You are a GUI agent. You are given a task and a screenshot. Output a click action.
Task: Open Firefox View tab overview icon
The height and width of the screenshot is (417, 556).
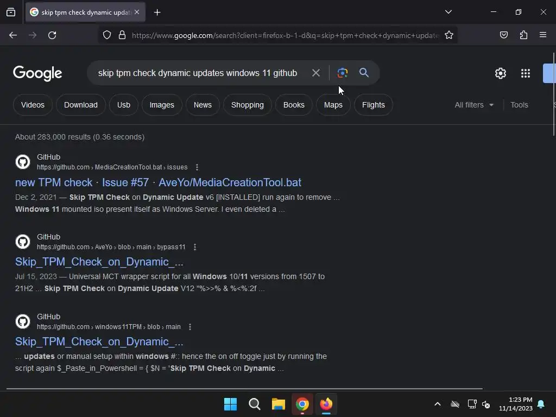point(11,12)
